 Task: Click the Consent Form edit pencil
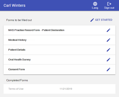coord(108,70)
